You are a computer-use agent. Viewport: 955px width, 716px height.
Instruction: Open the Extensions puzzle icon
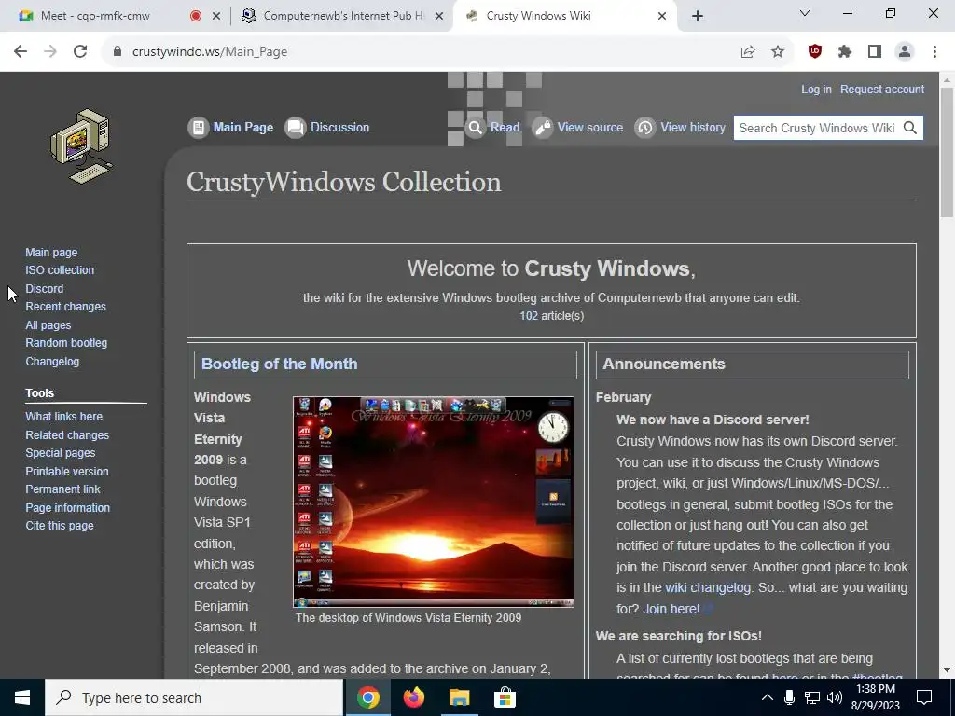tap(845, 52)
